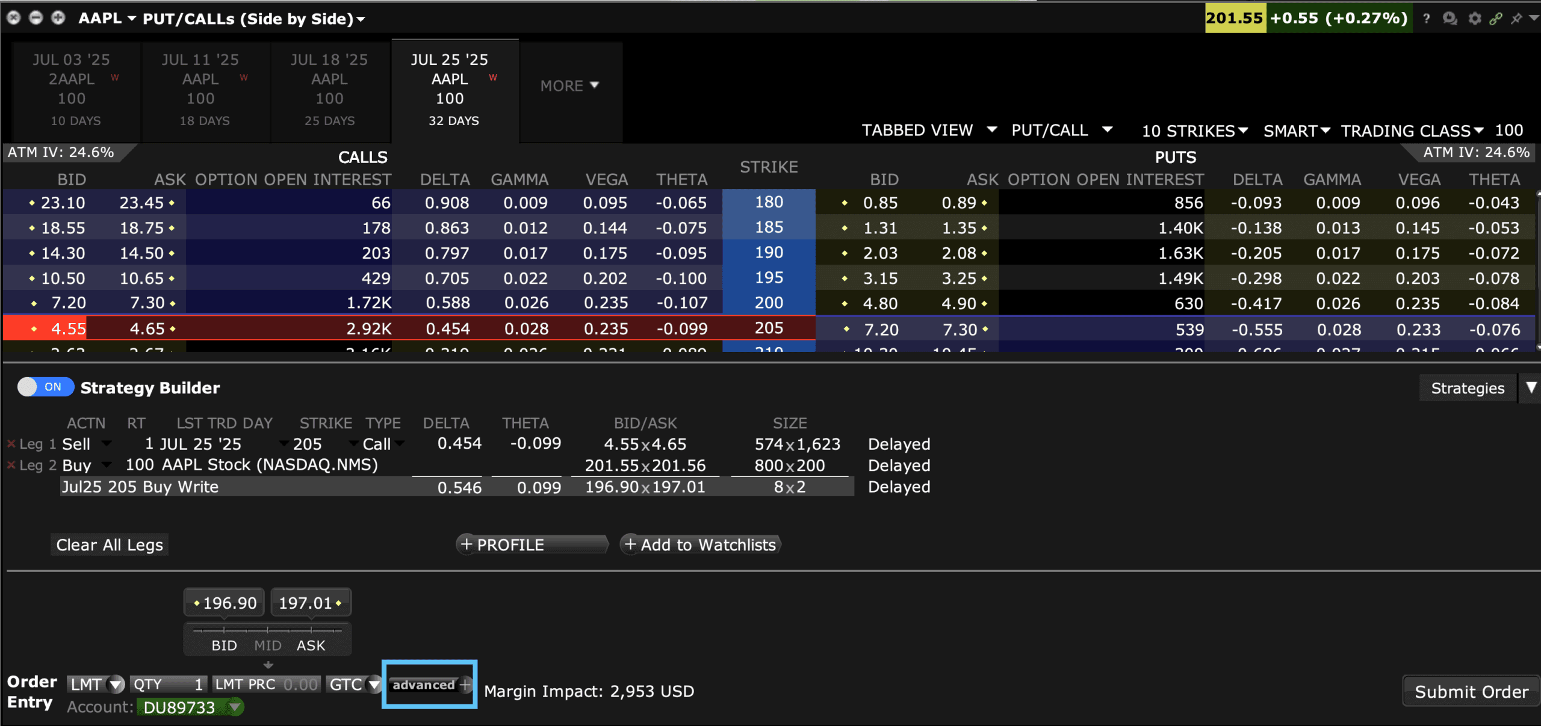
Task: Open the feedback chat bubble icon
Action: pos(1450,19)
